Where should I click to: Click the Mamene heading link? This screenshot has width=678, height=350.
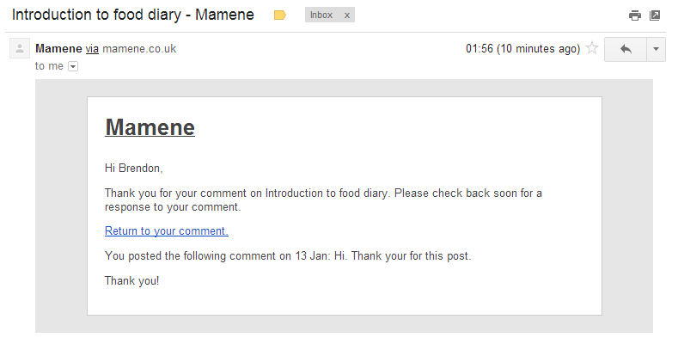[x=150, y=127]
